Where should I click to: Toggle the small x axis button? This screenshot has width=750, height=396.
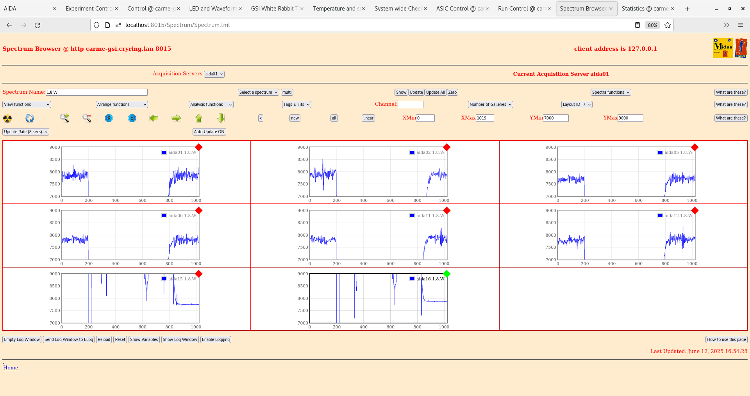pos(260,118)
